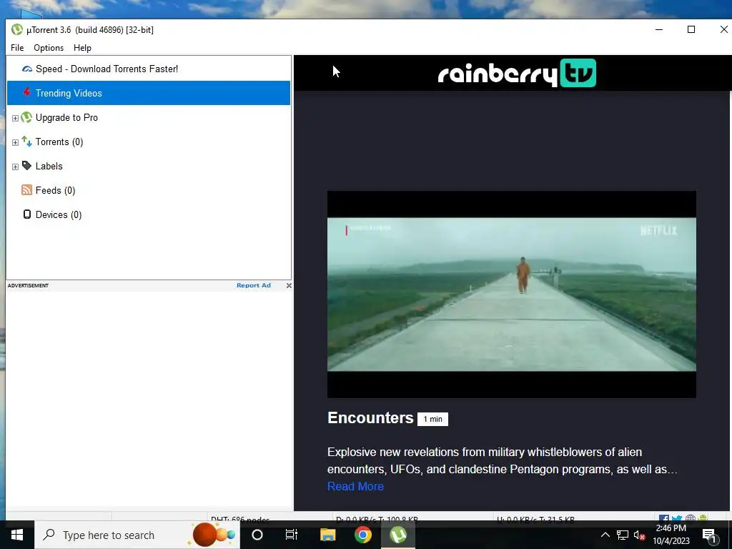Viewport: 732px width, 549px height.
Task: Open Google Chrome from the taskbar
Action: coord(362,535)
